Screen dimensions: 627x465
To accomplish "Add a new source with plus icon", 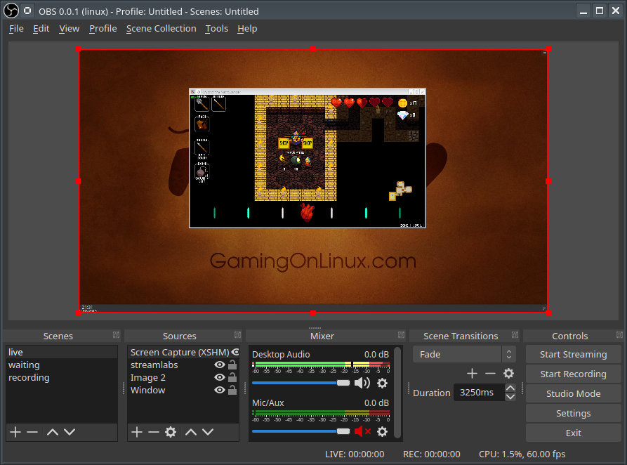I will (x=137, y=432).
